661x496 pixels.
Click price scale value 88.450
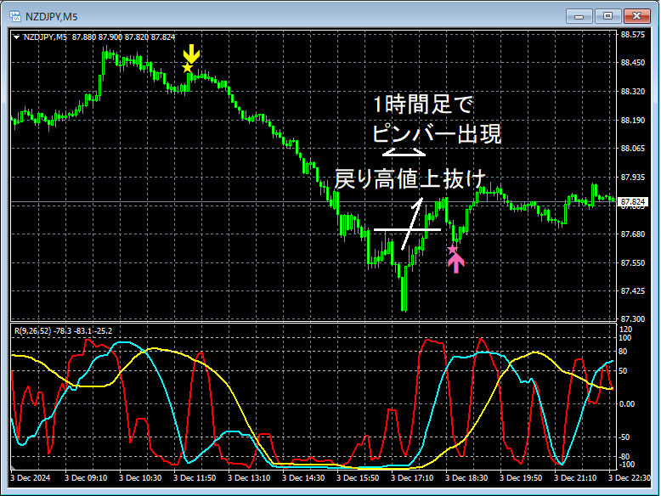[633, 63]
